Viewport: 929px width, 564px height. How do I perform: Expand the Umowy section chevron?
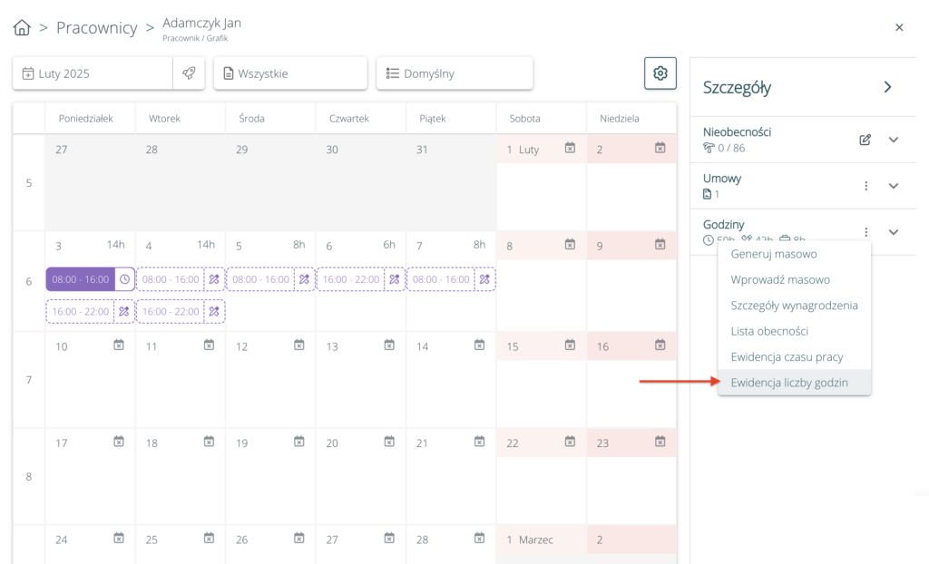pos(893,186)
